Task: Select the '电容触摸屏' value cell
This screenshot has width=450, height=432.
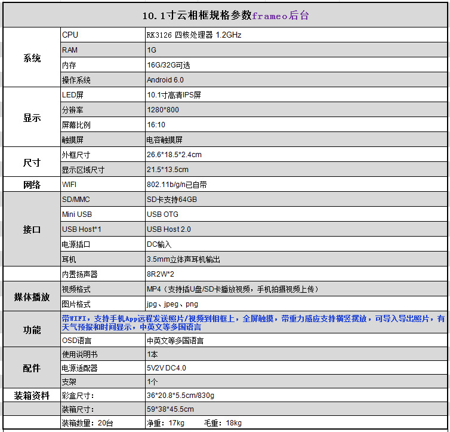Action: pyautogui.click(x=296, y=139)
